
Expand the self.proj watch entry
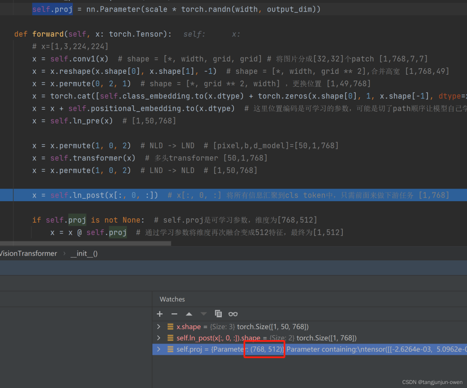tap(159, 349)
